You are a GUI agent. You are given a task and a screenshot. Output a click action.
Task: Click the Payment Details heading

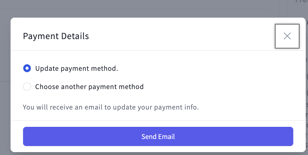pos(56,36)
